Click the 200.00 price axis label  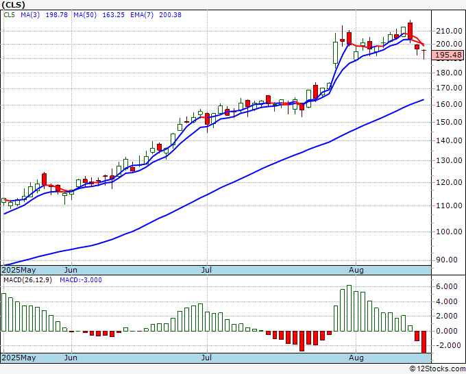[449, 44]
